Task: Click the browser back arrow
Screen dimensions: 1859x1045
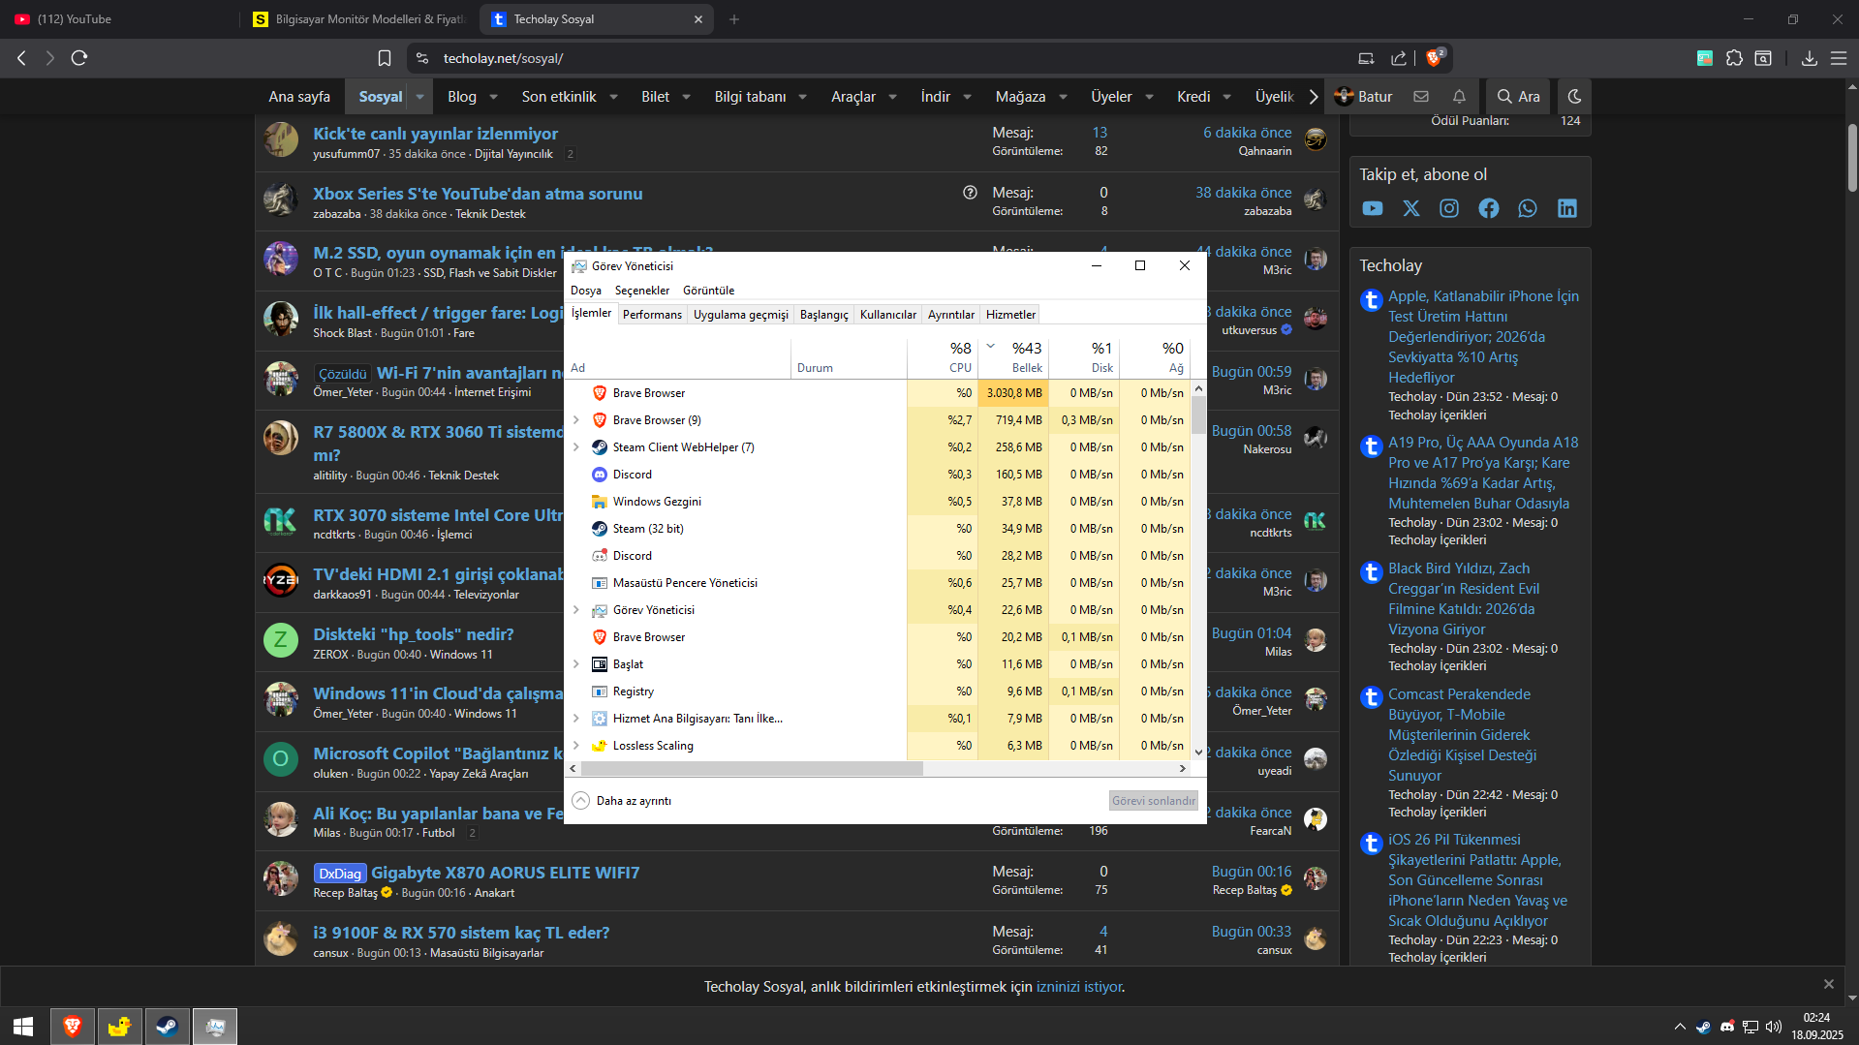Action: tap(21, 58)
